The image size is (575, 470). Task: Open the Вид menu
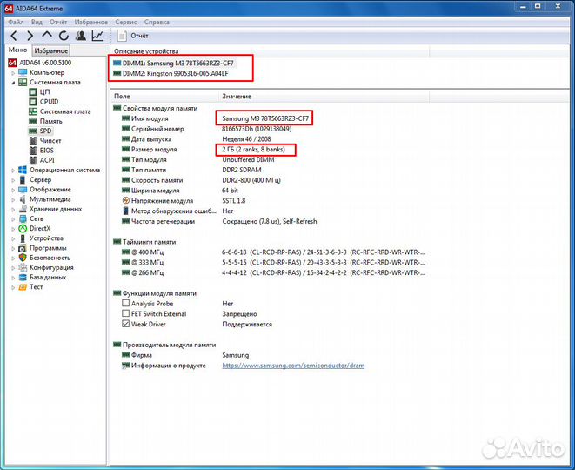tap(37, 22)
